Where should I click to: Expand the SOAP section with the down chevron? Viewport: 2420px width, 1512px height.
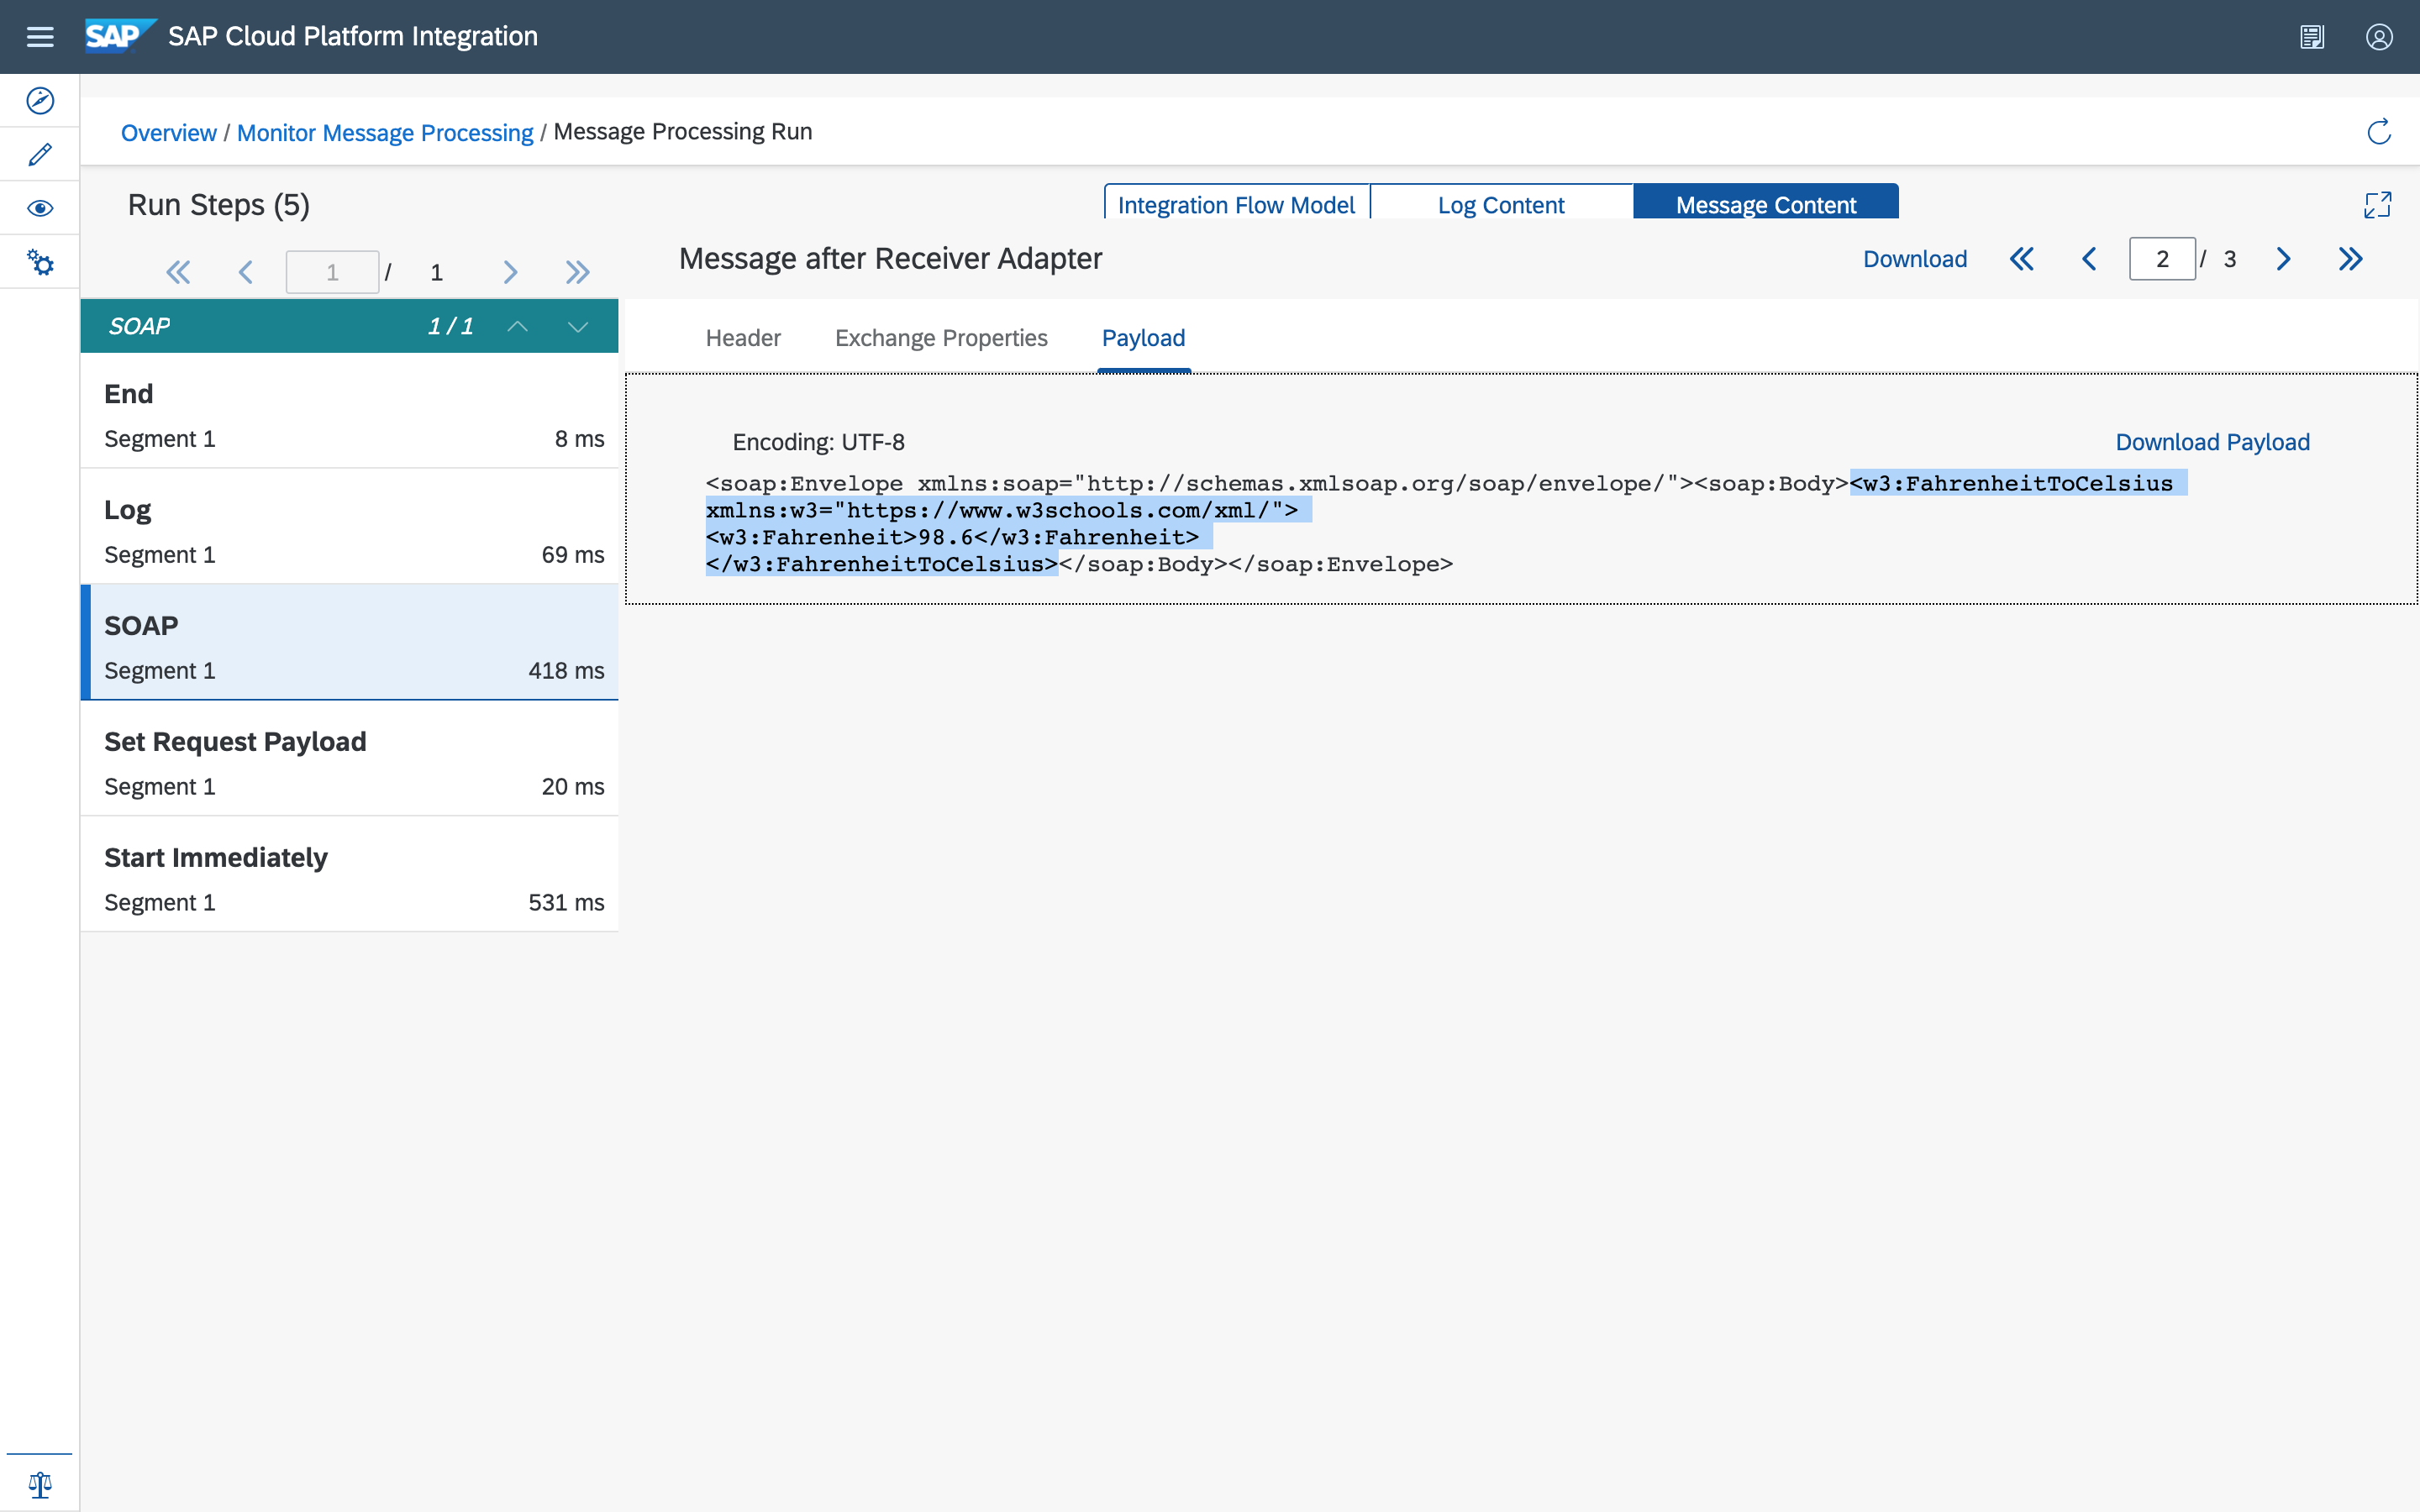(x=578, y=325)
